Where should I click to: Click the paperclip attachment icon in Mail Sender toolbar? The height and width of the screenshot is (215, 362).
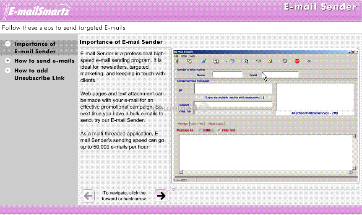pyautogui.click(x=177, y=61)
